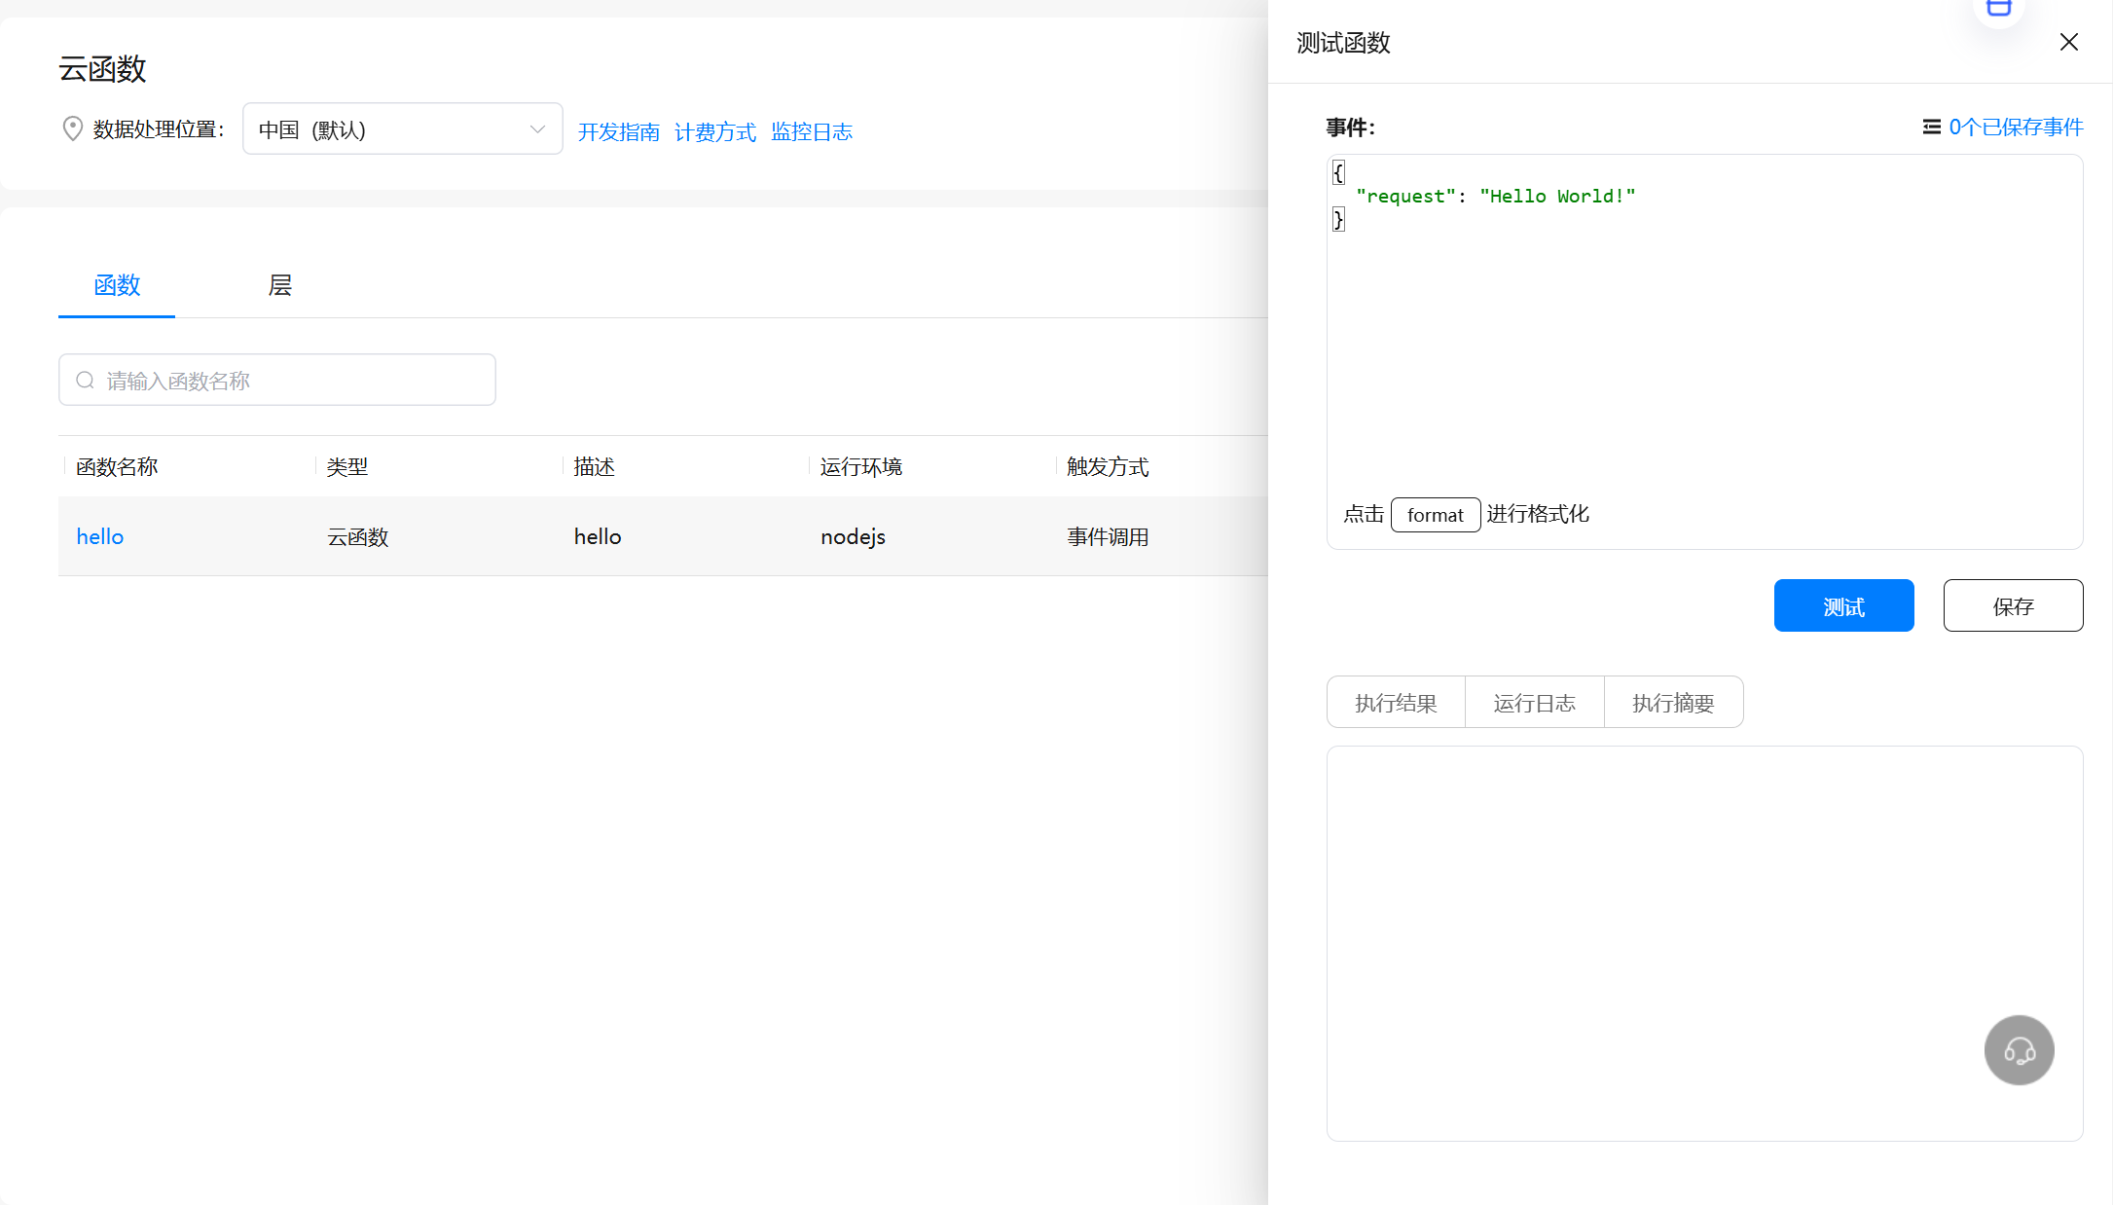
Task: Run the function with 测试 button
Action: [1844, 605]
